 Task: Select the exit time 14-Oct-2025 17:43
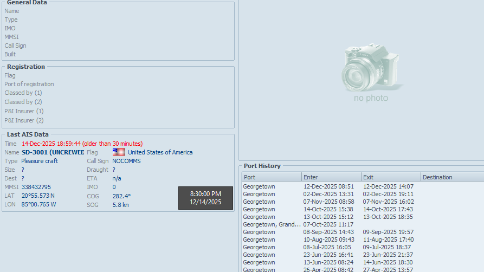point(388,209)
